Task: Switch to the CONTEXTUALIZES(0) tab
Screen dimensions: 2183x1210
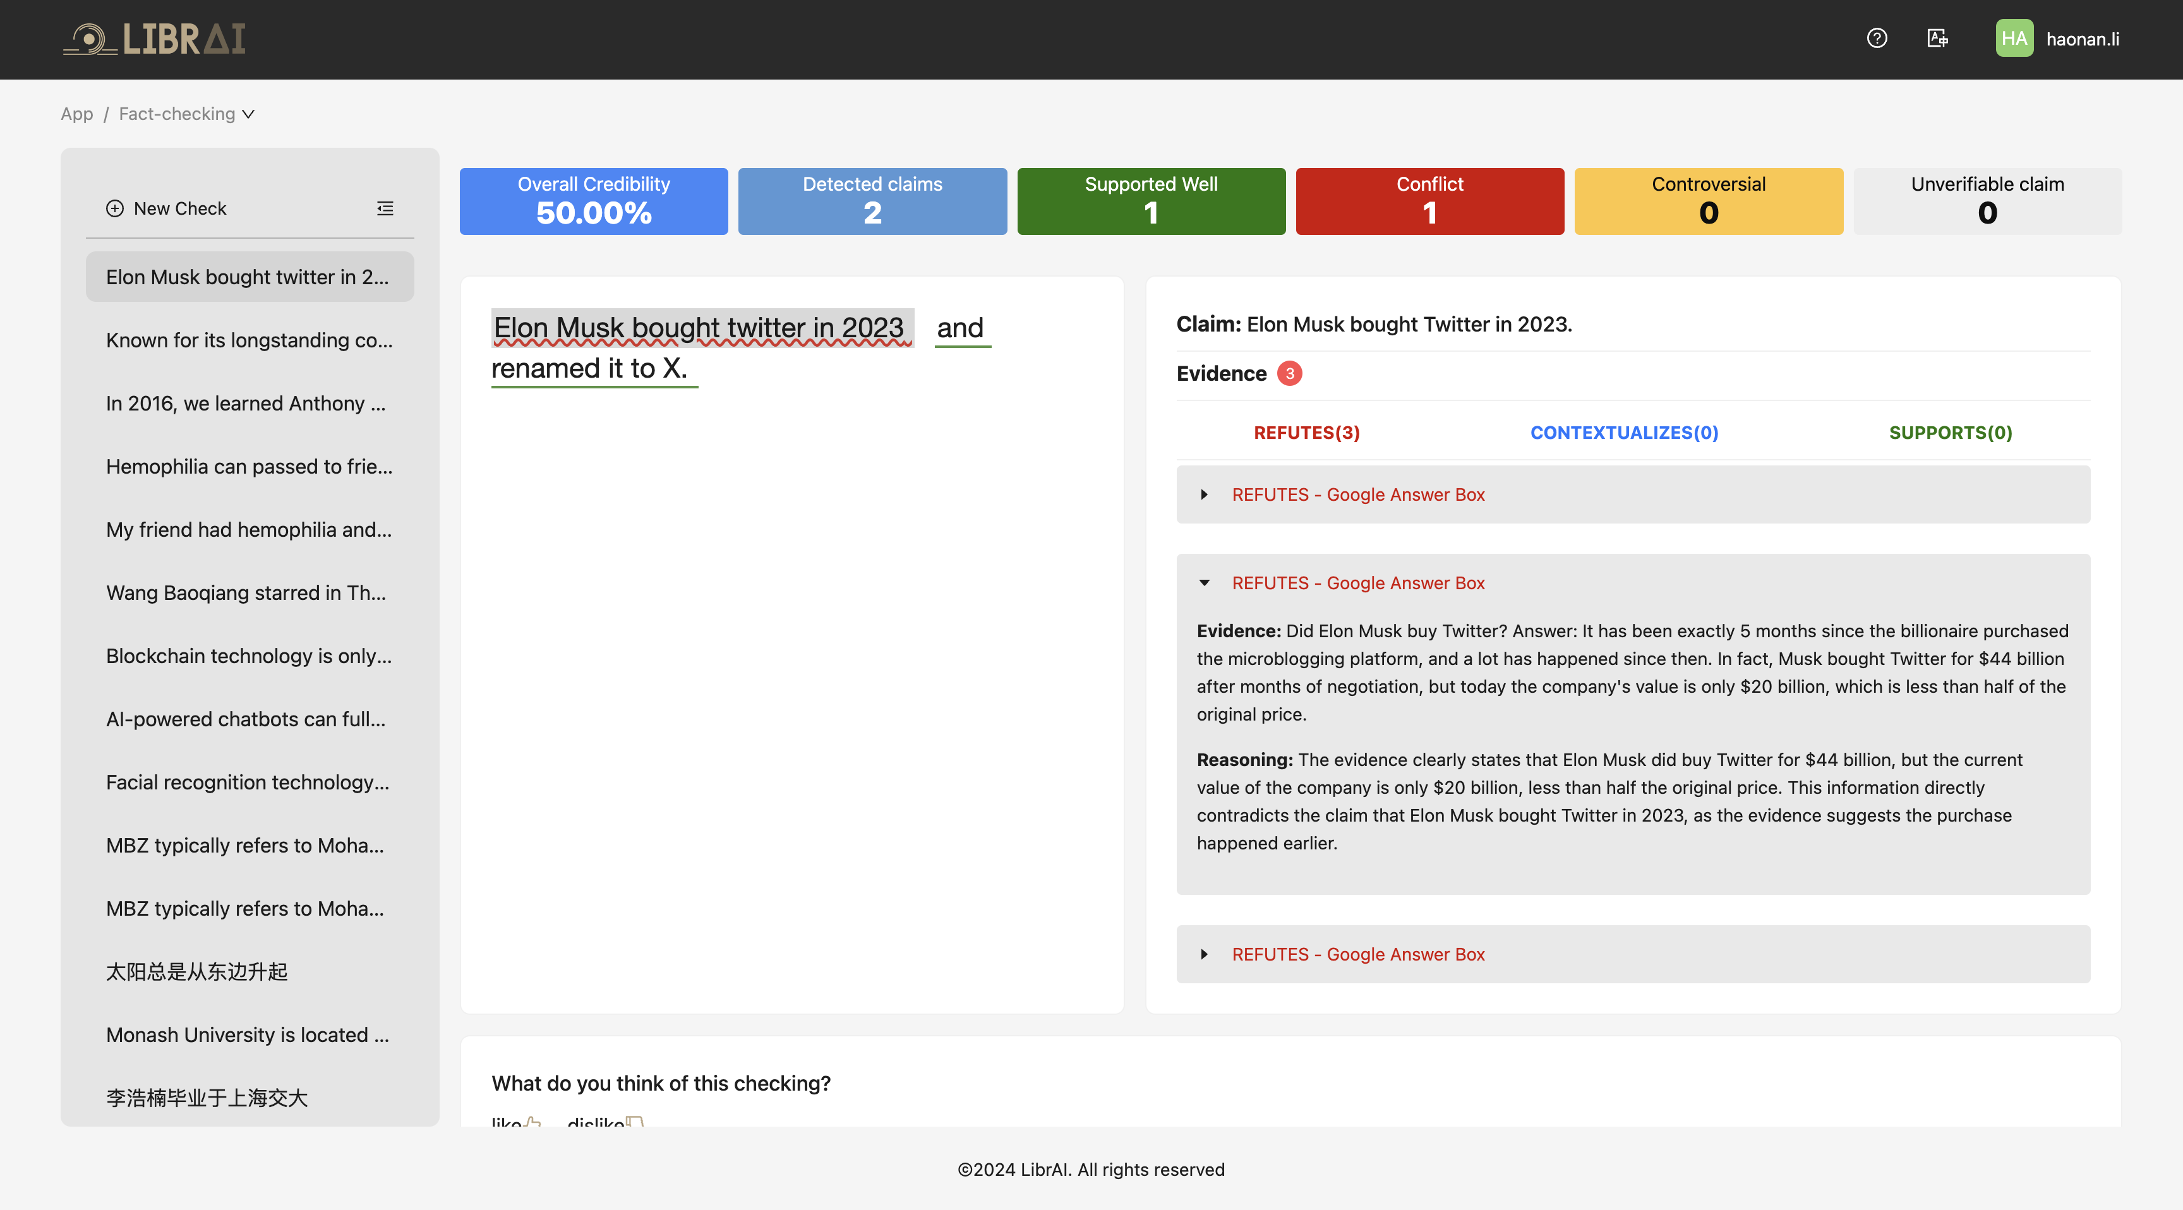Action: point(1624,432)
